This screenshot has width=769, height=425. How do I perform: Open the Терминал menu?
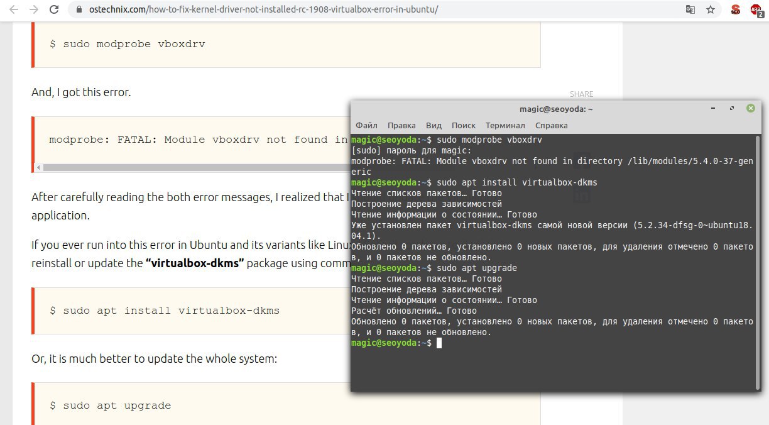tap(505, 126)
